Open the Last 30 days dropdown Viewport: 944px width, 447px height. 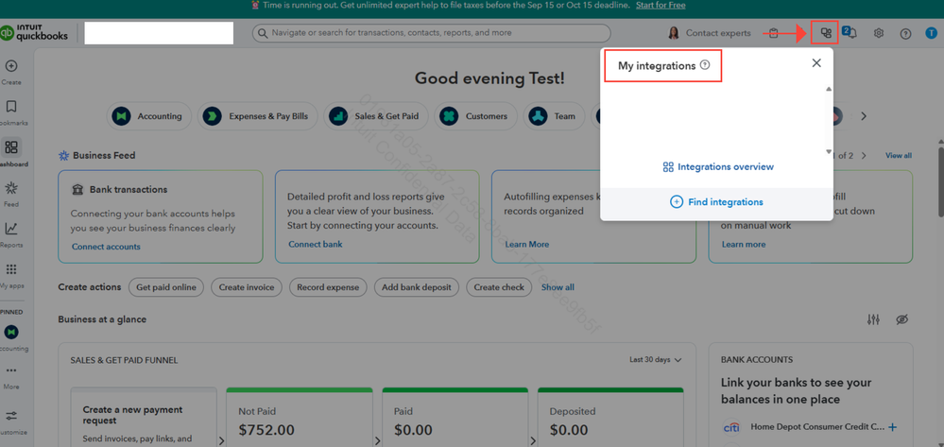655,360
